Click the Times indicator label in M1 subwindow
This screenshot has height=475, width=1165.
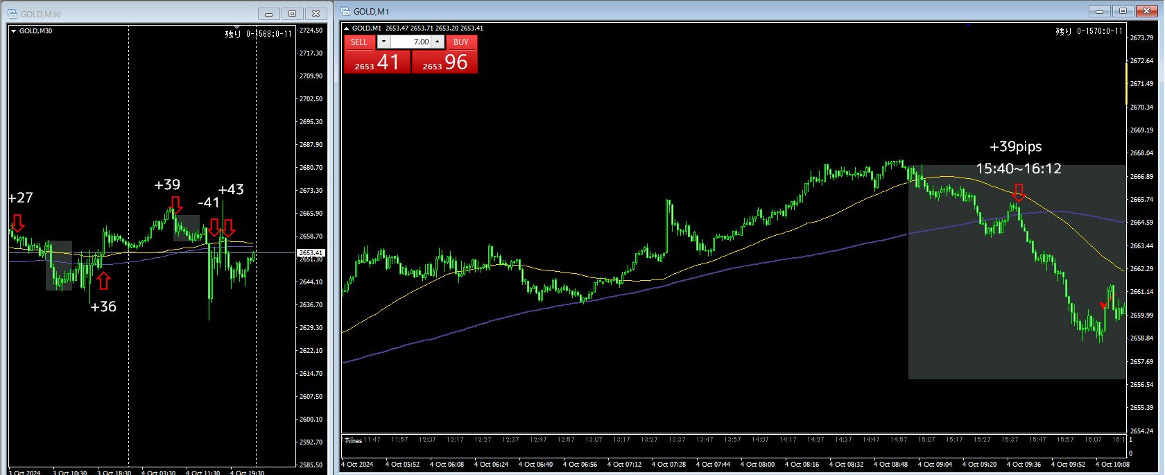tap(354, 441)
